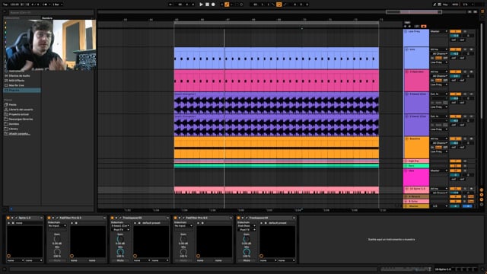487x274 pixels.
Task: Toggle power on 9-bass1 sidechained Trackspacer05
Action: pyautogui.click(x=112, y=218)
